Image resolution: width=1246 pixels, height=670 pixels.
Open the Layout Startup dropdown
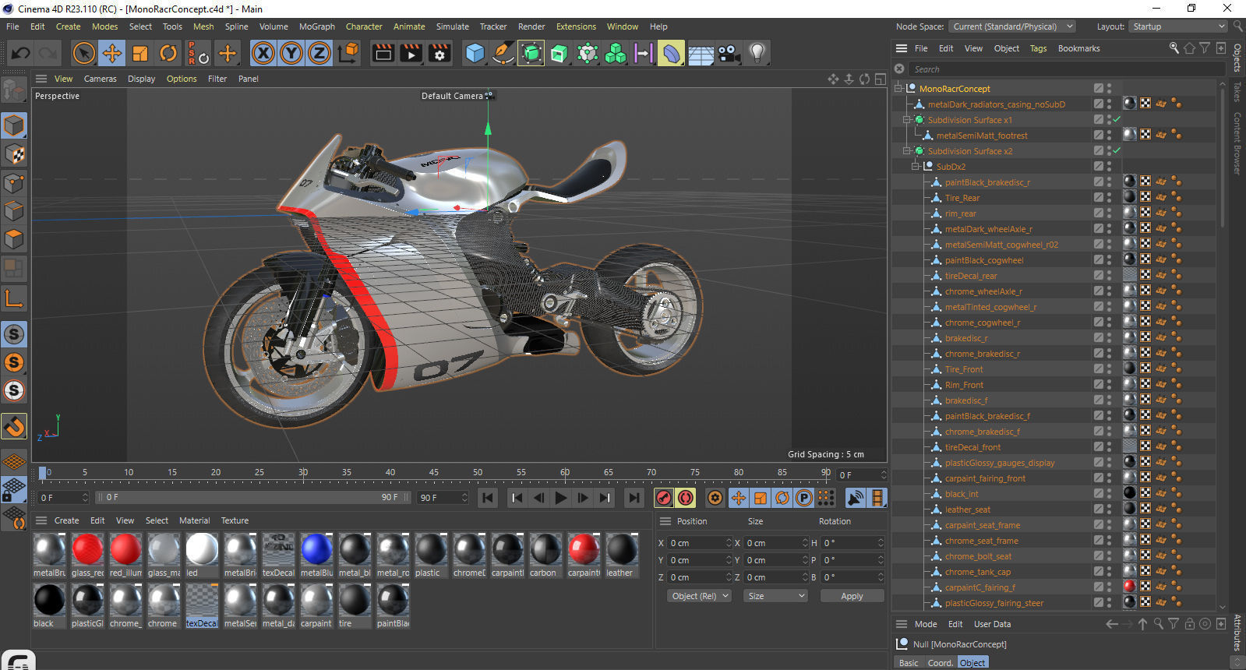point(1179,26)
